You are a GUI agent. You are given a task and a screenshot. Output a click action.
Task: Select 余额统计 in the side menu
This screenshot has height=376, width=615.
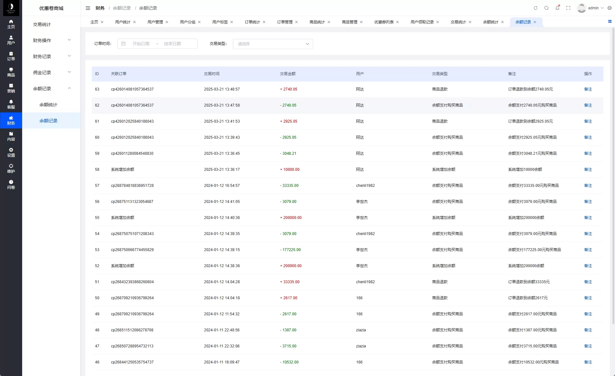[x=48, y=105]
